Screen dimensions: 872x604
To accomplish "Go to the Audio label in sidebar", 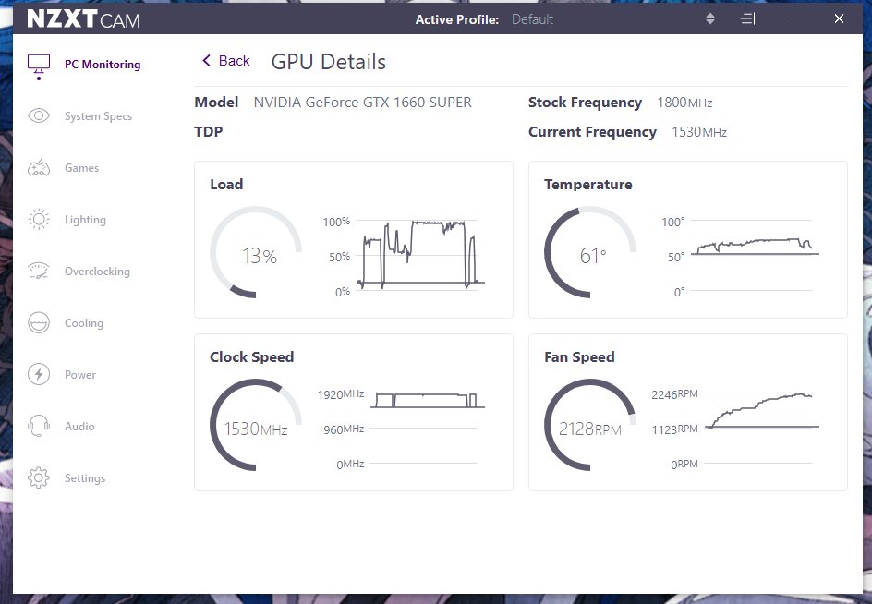I will [79, 427].
